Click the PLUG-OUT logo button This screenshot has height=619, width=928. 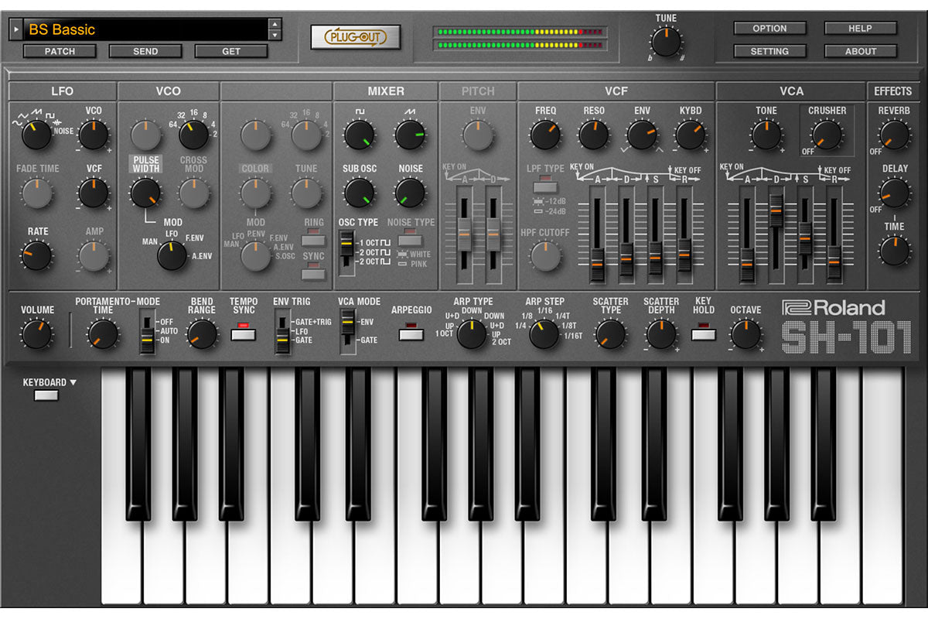(356, 36)
